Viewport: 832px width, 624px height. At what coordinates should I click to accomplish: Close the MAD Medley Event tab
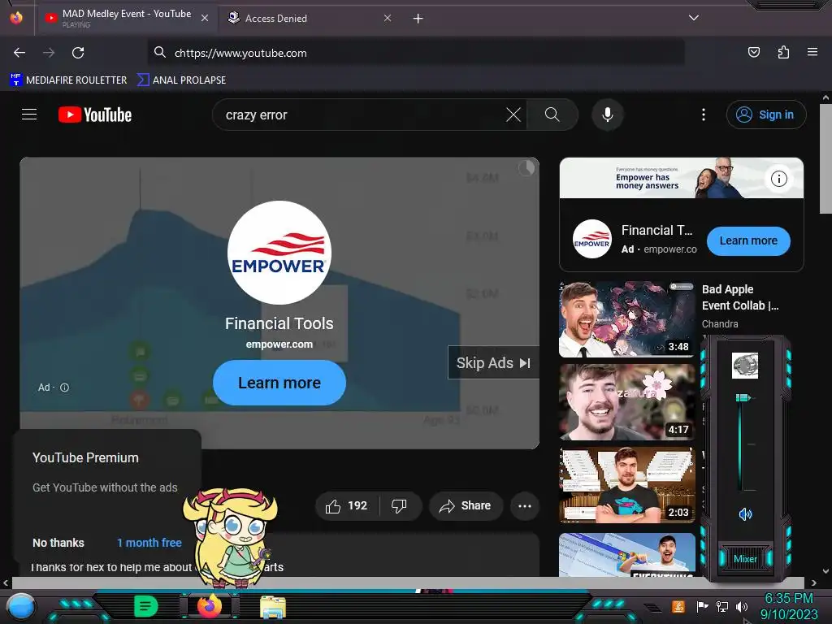point(204,18)
